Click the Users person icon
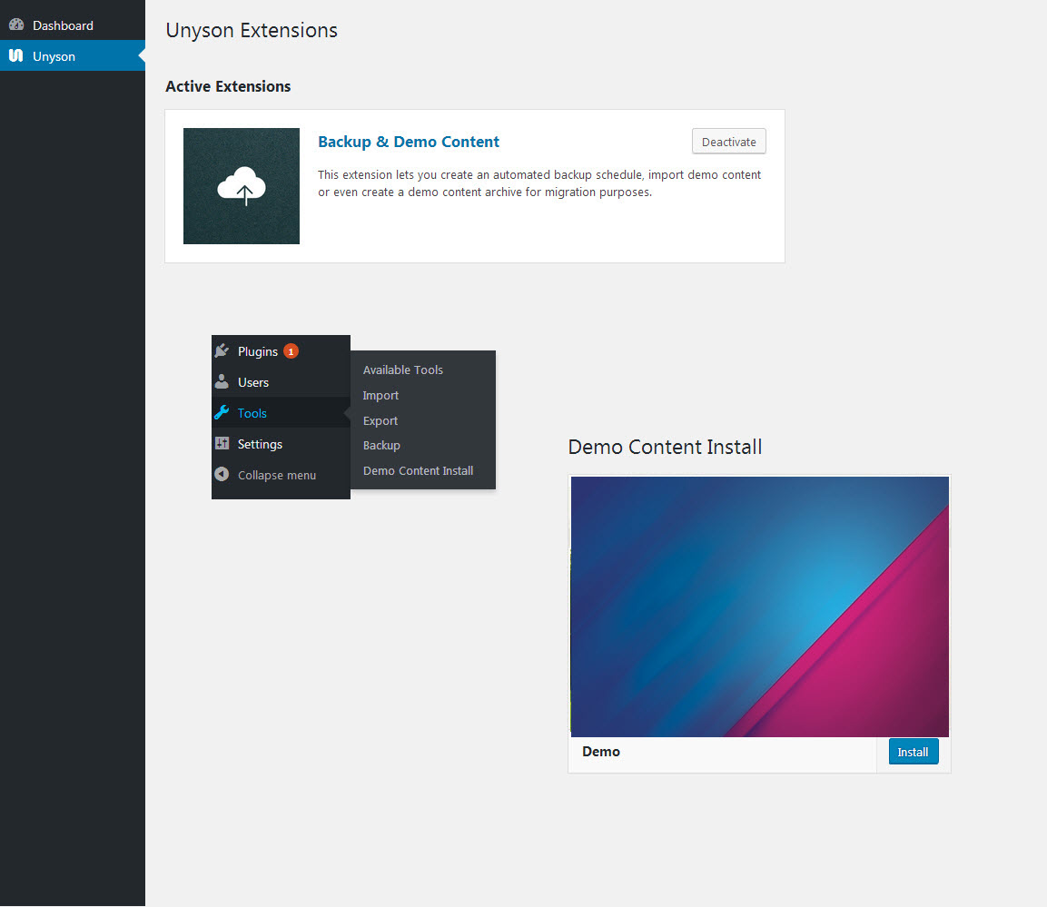 tap(222, 382)
